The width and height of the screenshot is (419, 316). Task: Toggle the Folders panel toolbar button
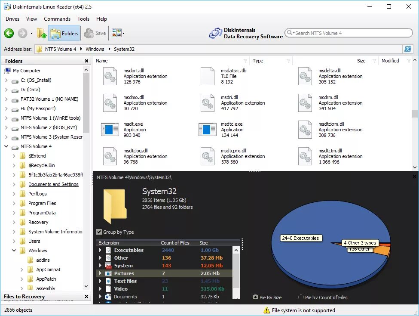tap(64, 33)
